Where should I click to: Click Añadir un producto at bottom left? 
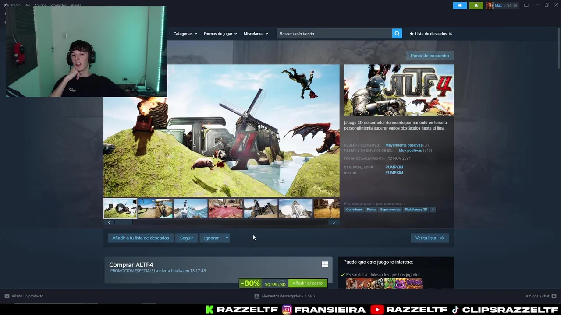[24, 296]
